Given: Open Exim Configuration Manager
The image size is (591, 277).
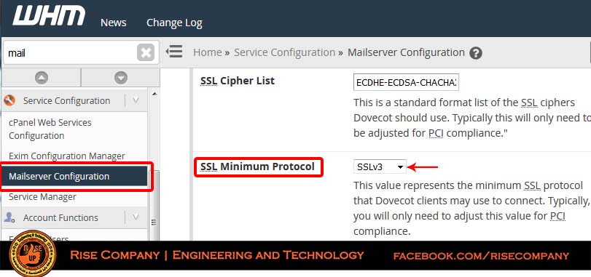Looking at the screenshot, I should pos(67,156).
